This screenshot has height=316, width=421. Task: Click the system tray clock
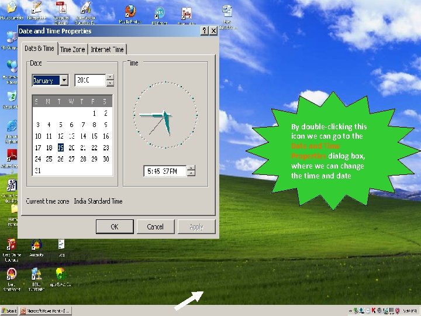(410, 311)
